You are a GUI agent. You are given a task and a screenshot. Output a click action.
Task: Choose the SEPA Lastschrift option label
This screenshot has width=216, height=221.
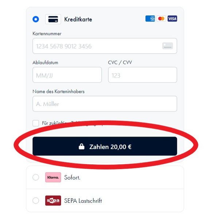[x=83, y=201]
